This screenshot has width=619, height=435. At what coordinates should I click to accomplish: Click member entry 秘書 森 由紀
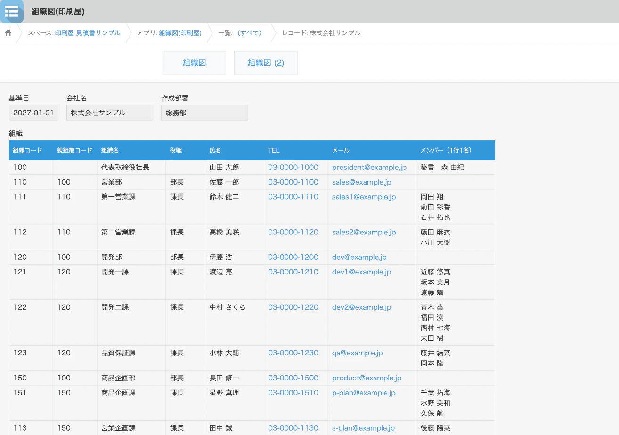click(x=442, y=167)
